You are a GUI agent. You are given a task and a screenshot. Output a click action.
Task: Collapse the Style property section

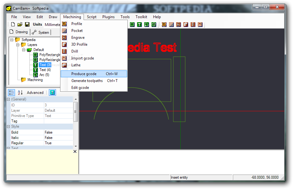click(x=8, y=127)
